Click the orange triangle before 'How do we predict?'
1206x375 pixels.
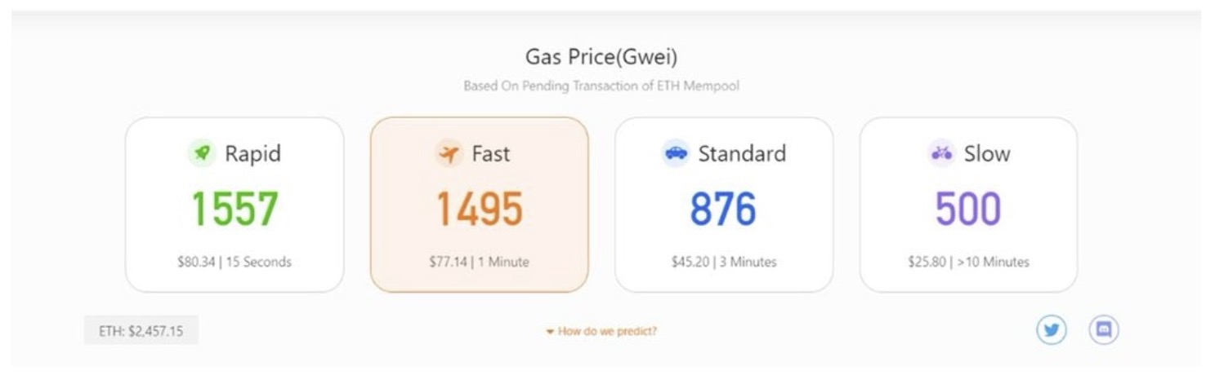(x=551, y=332)
